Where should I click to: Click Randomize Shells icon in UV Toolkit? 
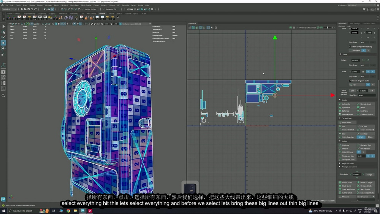(358, 193)
